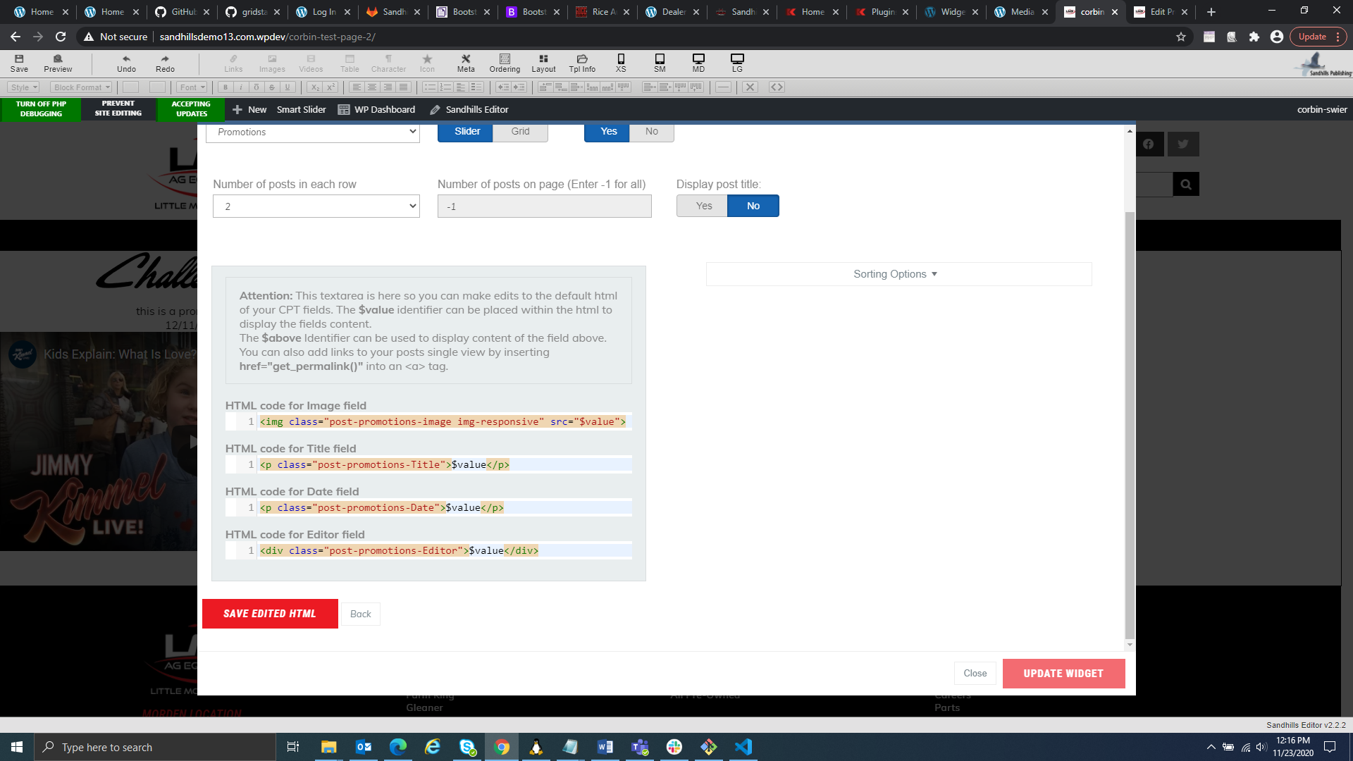Open Sandhills Editor menu
1353x761 pixels.
pyautogui.click(x=469, y=110)
